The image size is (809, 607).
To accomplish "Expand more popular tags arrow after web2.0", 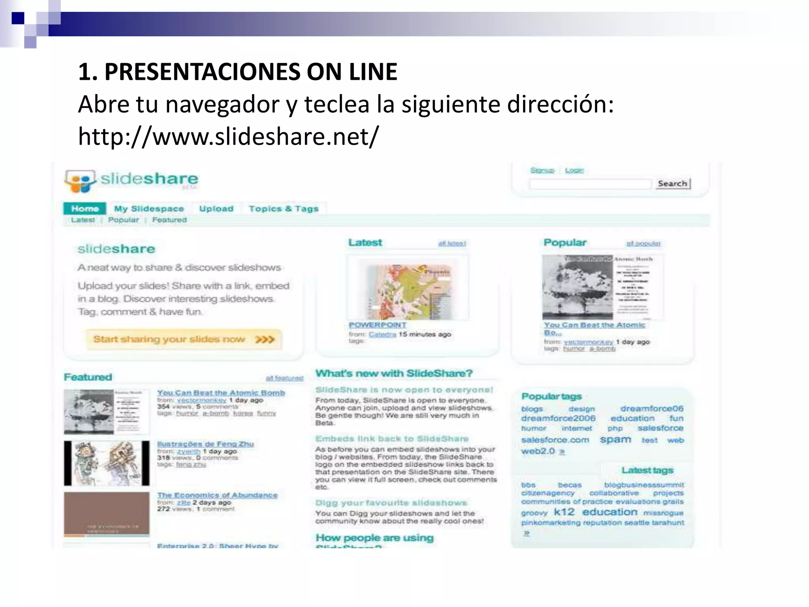I will [562, 452].
